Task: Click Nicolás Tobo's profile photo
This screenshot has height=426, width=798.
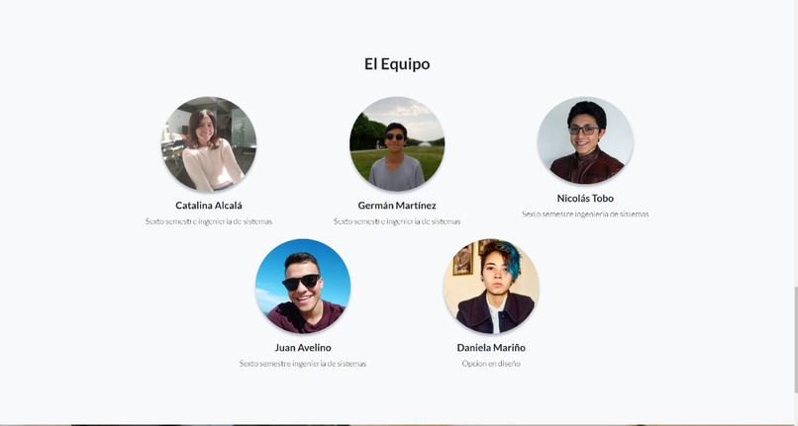Action: point(585,140)
